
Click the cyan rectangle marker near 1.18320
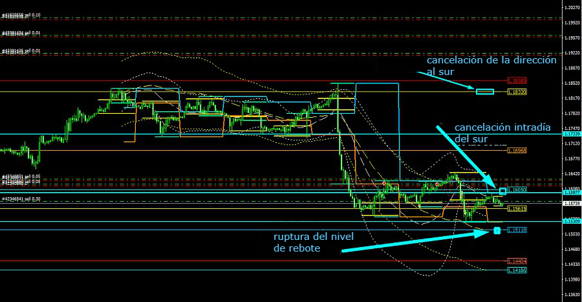pos(485,91)
